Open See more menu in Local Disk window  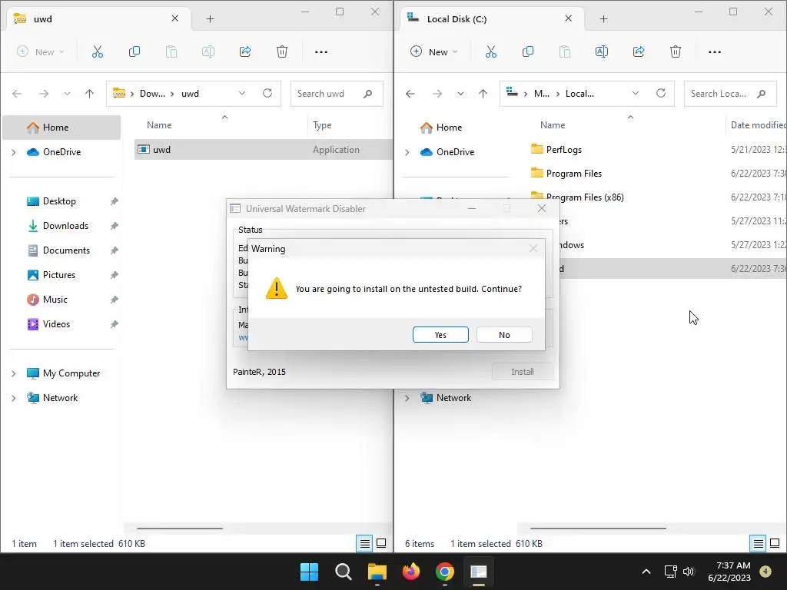[x=715, y=51]
